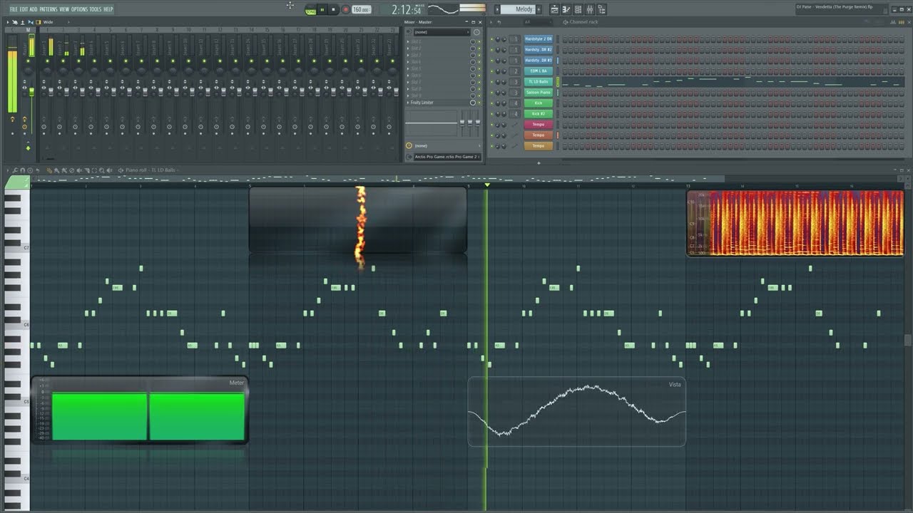Select the piano roll Slice tool
Screen dimensions: 913x513
87,170
